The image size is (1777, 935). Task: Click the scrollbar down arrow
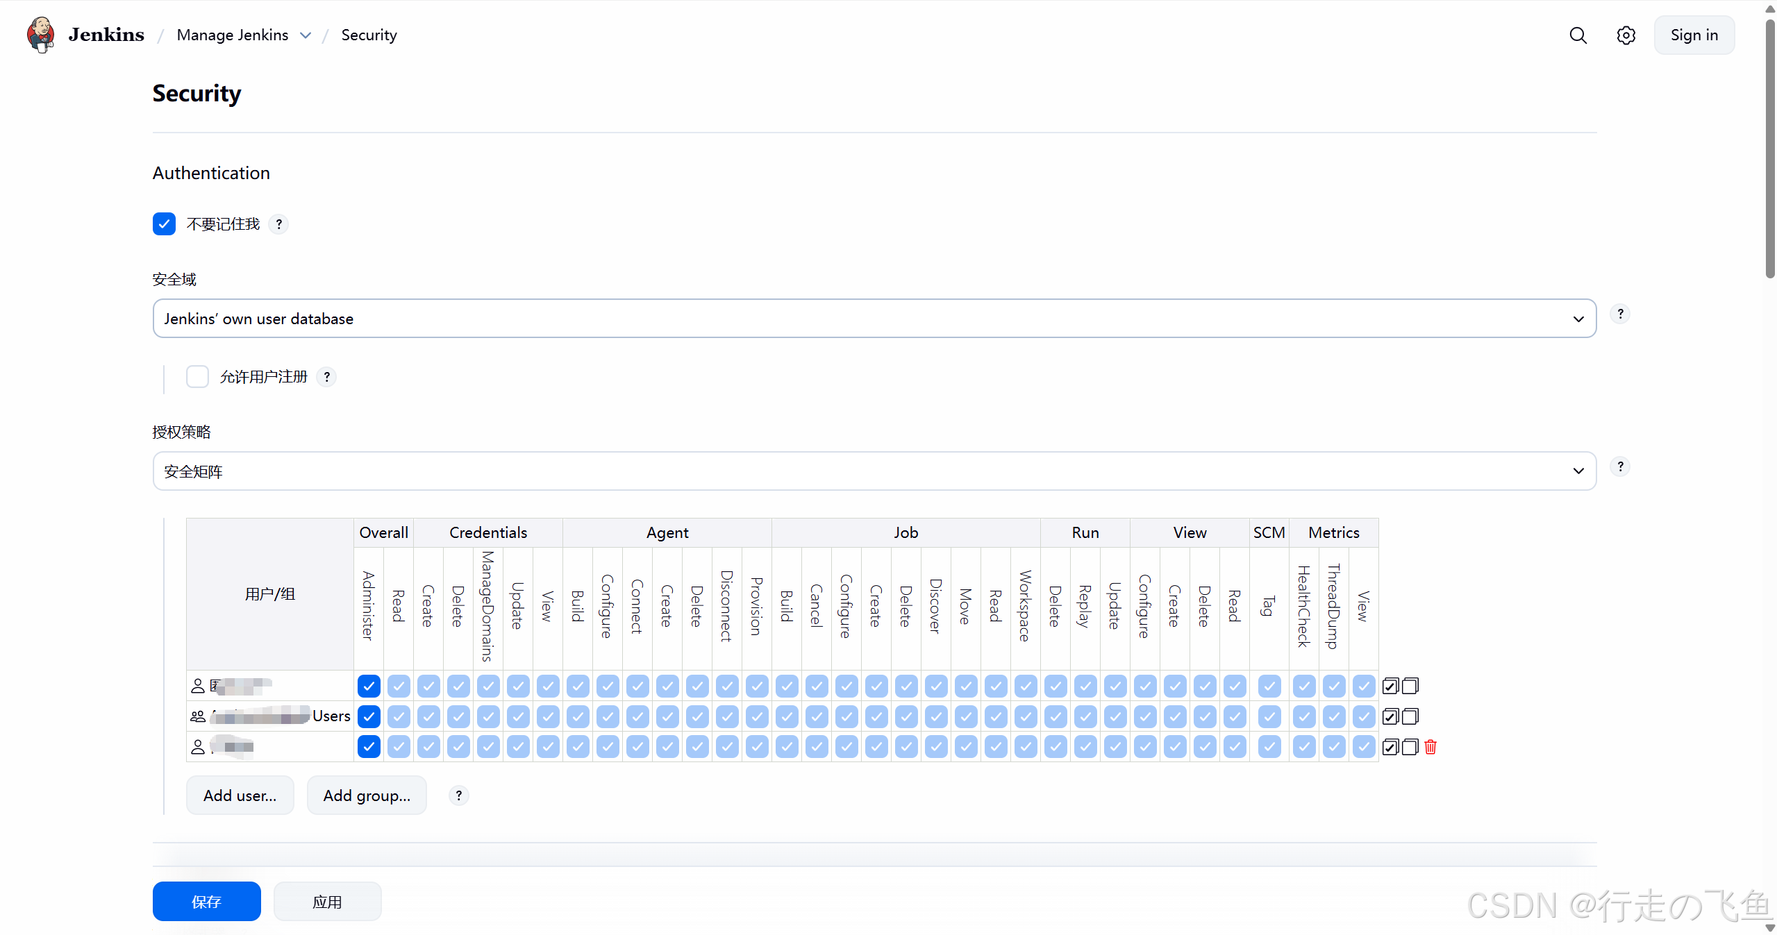tap(1770, 928)
